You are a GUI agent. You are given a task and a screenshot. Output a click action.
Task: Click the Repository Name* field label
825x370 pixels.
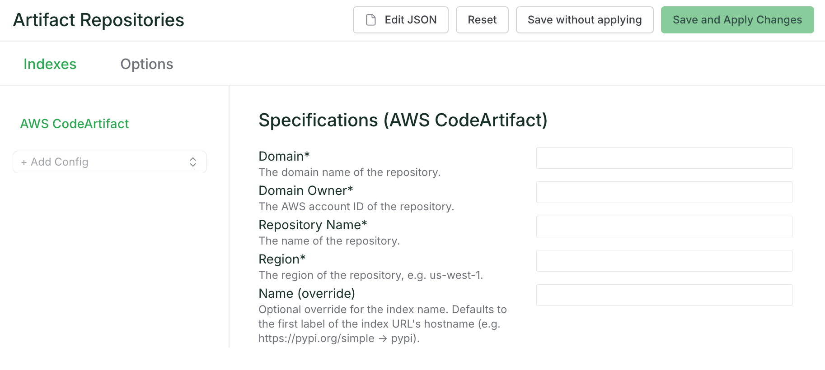313,225
